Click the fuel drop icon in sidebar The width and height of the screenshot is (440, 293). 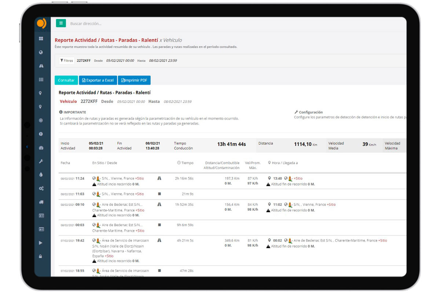(41, 175)
